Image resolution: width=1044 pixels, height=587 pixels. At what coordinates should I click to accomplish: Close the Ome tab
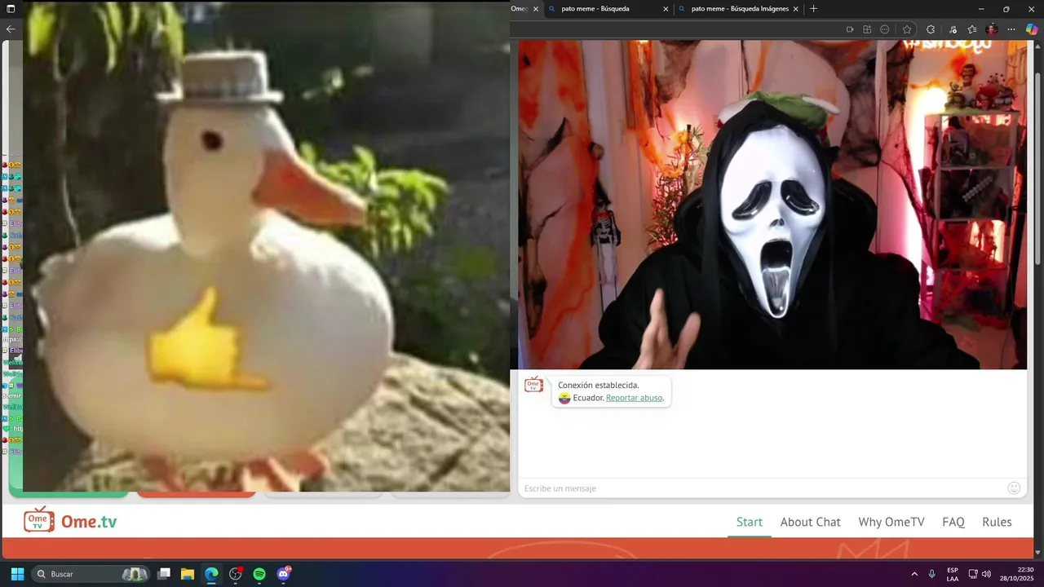pyautogui.click(x=536, y=9)
